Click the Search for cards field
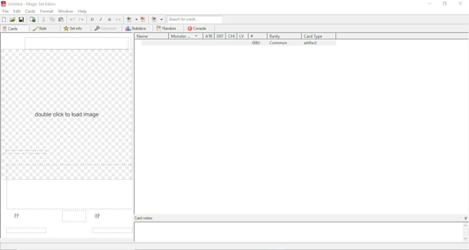Image resolution: width=469 pixels, height=250 pixels. [194, 19]
